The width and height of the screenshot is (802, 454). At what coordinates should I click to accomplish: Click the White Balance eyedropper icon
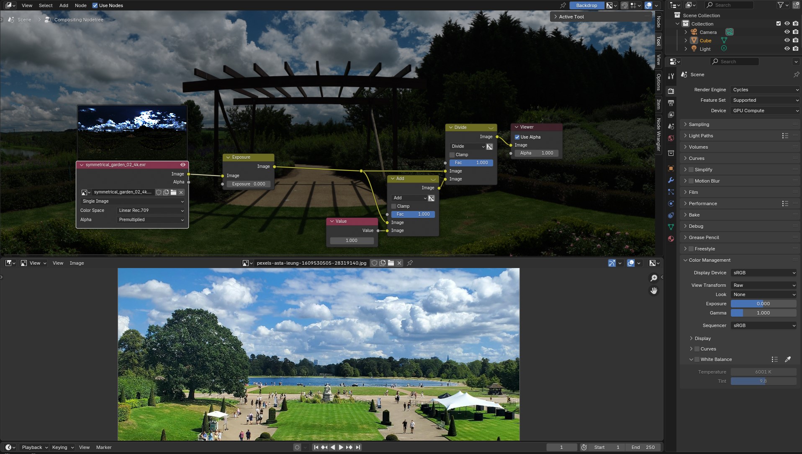[788, 359]
